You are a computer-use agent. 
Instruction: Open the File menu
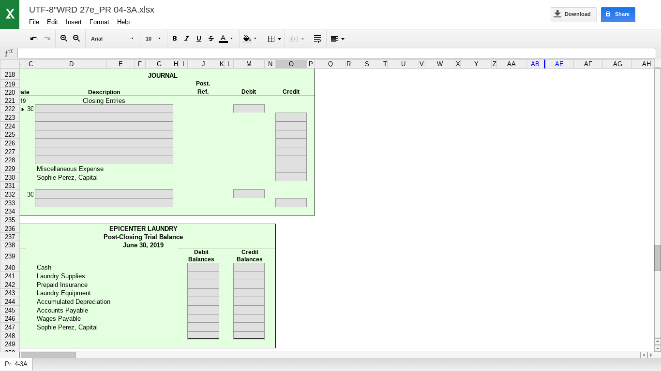[34, 22]
